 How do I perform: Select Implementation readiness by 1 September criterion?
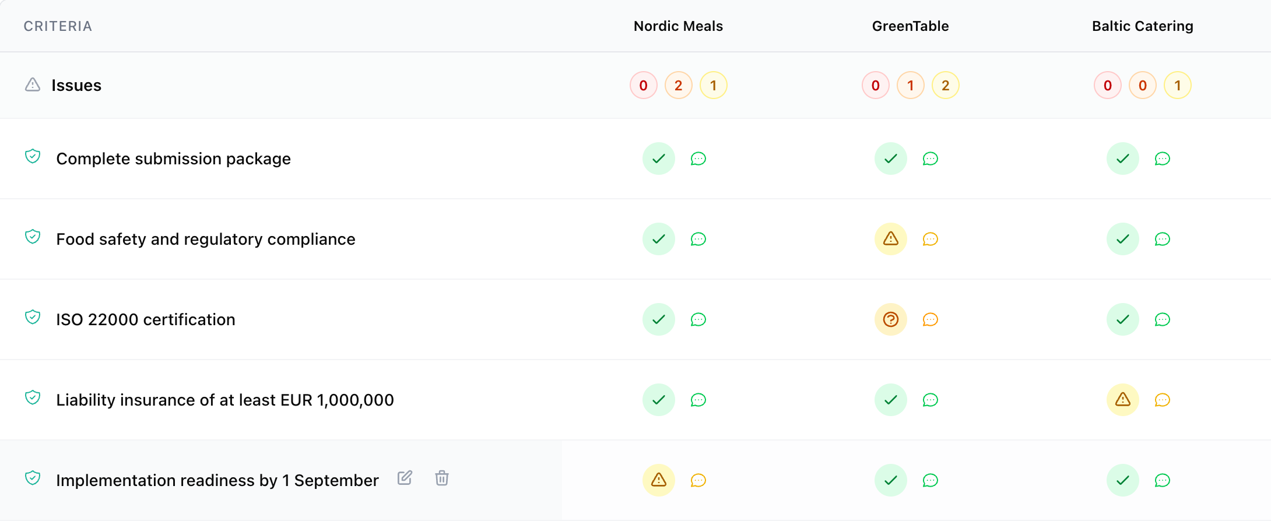click(x=217, y=480)
